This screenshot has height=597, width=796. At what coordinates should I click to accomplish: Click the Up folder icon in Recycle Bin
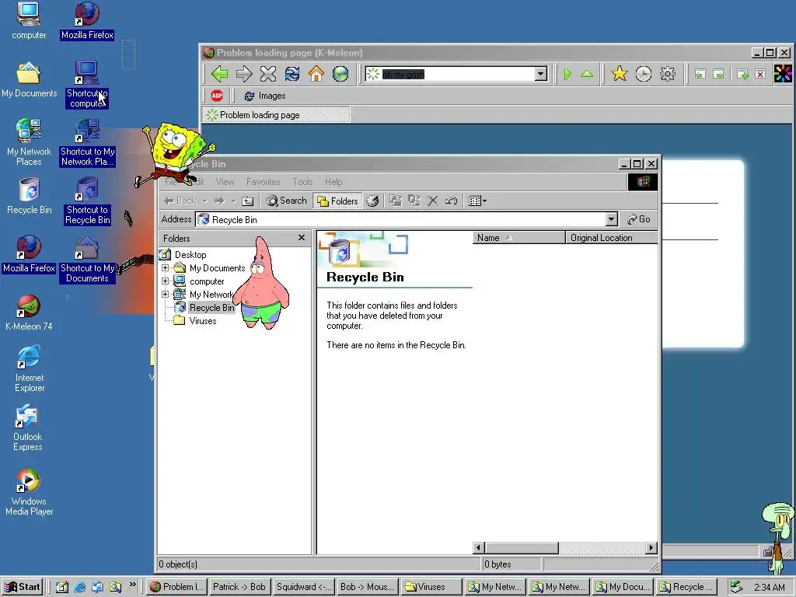click(248, 201)
